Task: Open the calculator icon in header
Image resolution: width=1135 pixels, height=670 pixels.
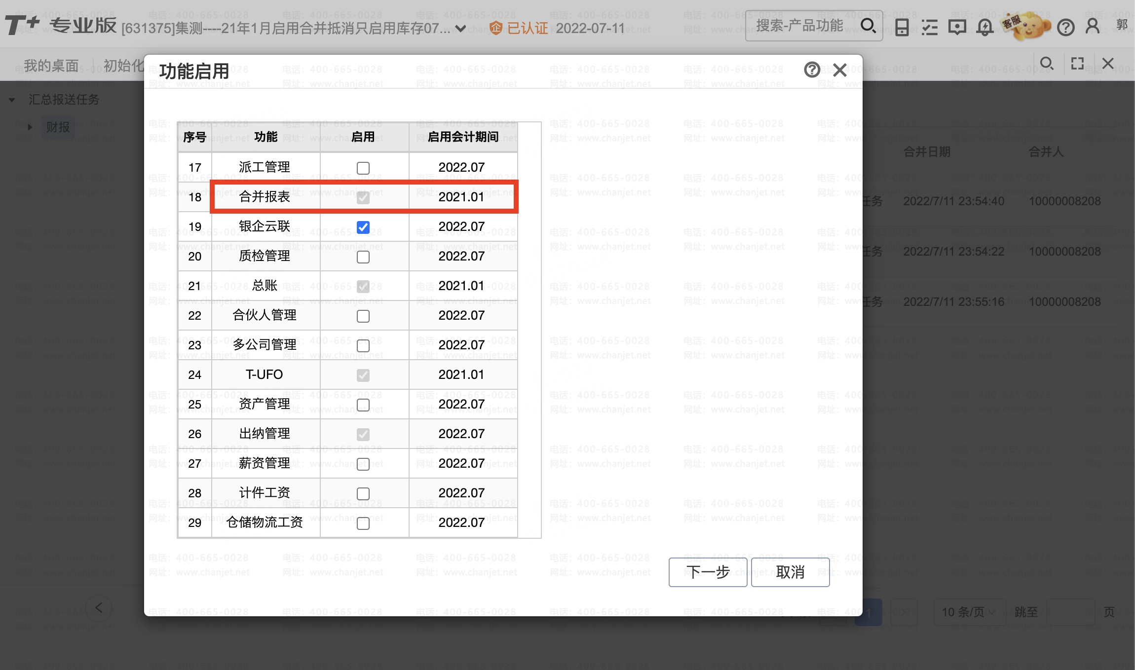Action: pos(902,27)
